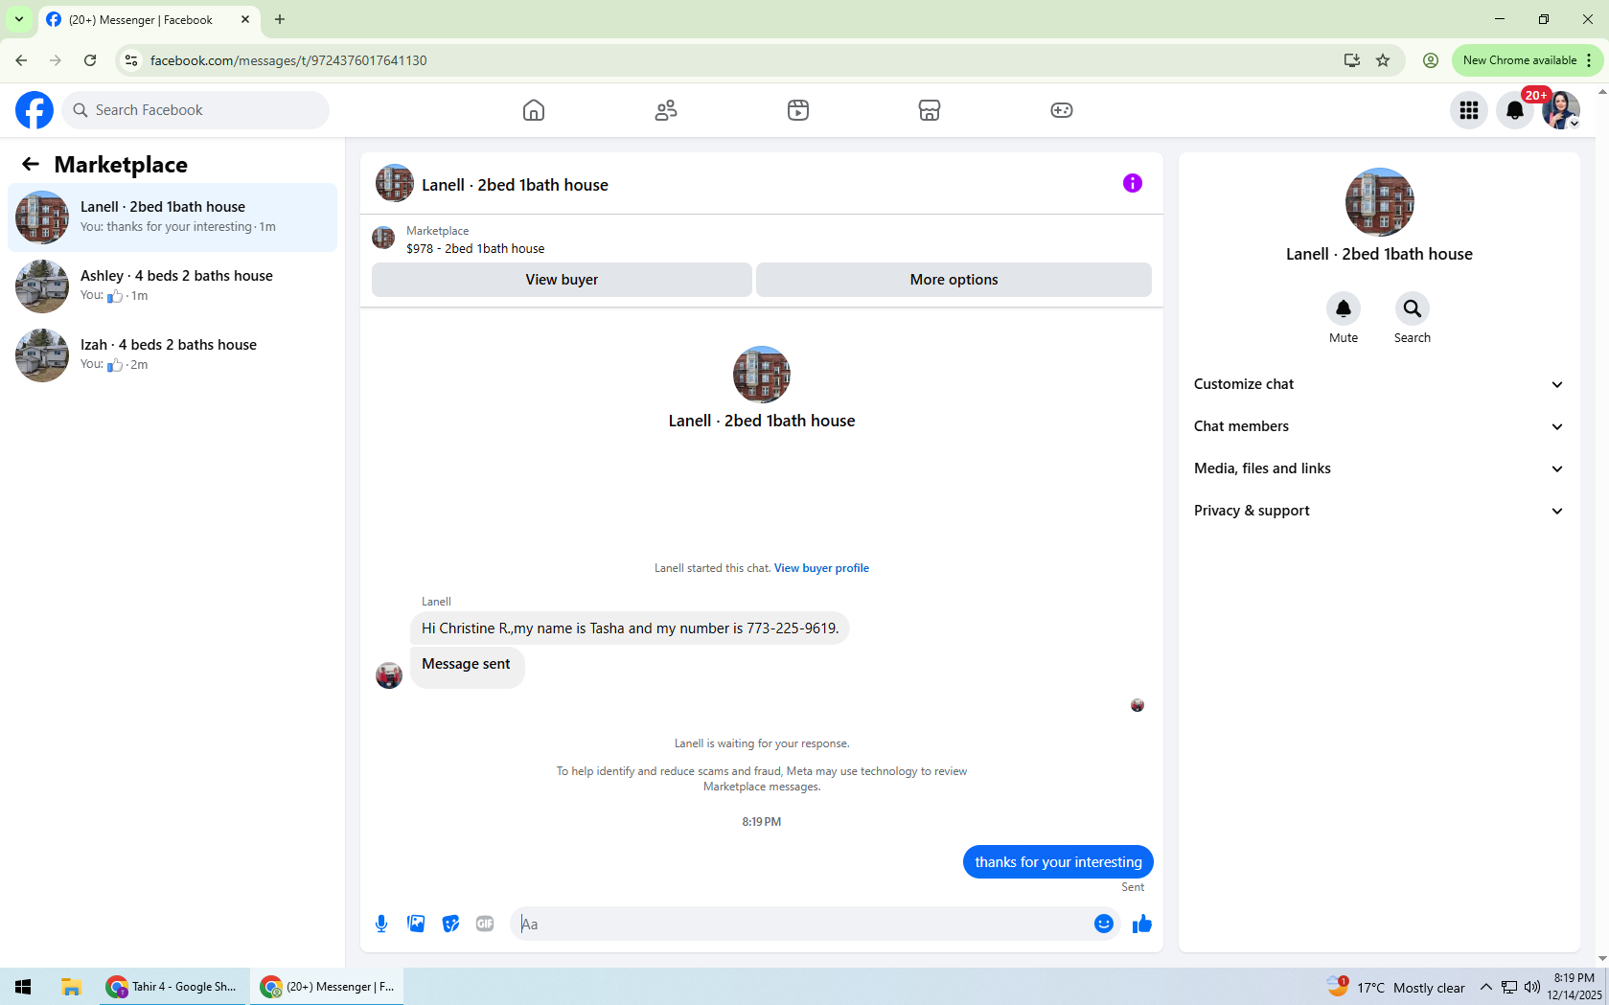Viewport: 1609px width, 1005px height.
Task: Open File Explorer from the taskbar
Action: [x=71, y=987]
